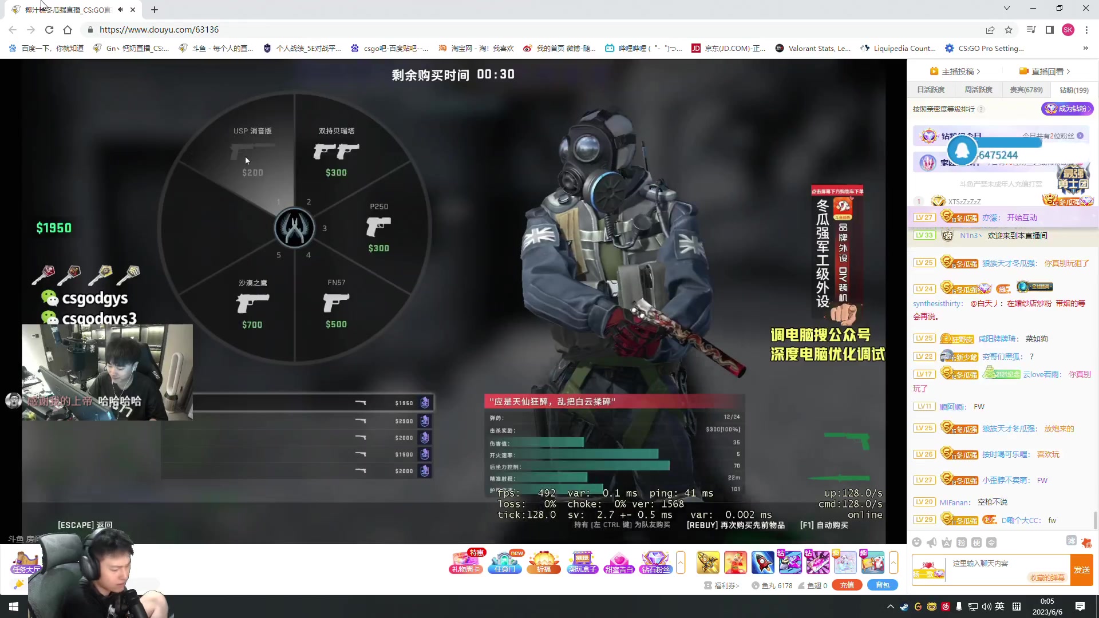This screenshot has height=618, width=1099.
Task: Switch to the 钻粉(199) tab
Action: click(1074, 90)
